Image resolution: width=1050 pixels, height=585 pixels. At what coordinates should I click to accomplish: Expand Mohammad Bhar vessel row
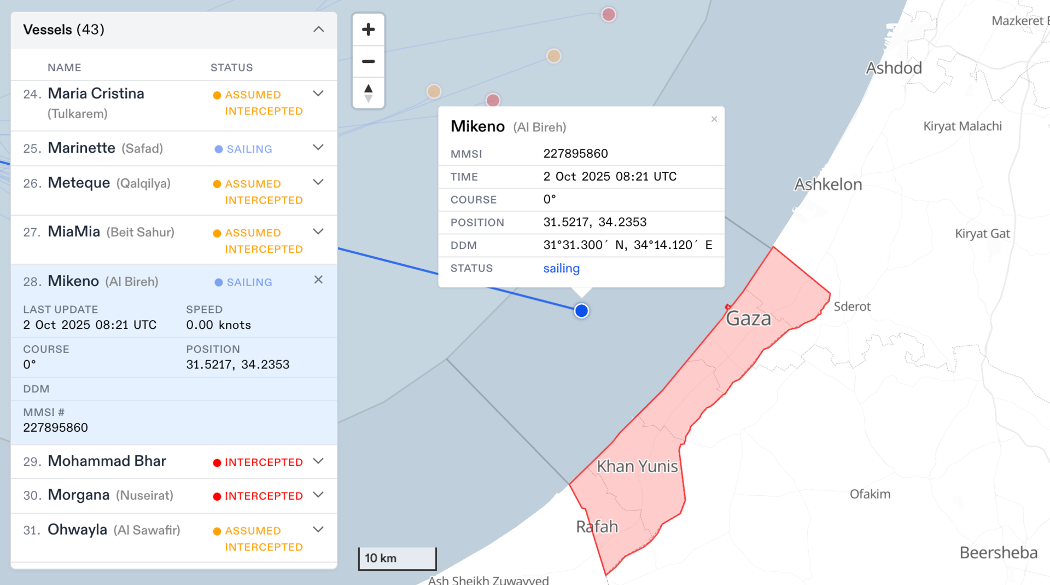point(318,461)
